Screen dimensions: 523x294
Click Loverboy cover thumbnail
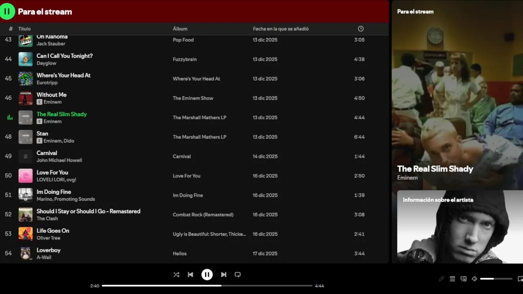[x=25, y=253]
